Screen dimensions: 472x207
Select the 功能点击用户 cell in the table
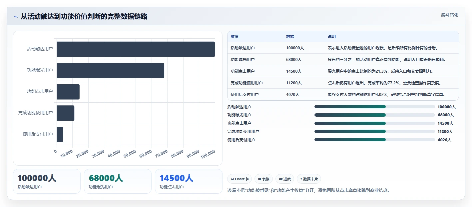[242, 71]
